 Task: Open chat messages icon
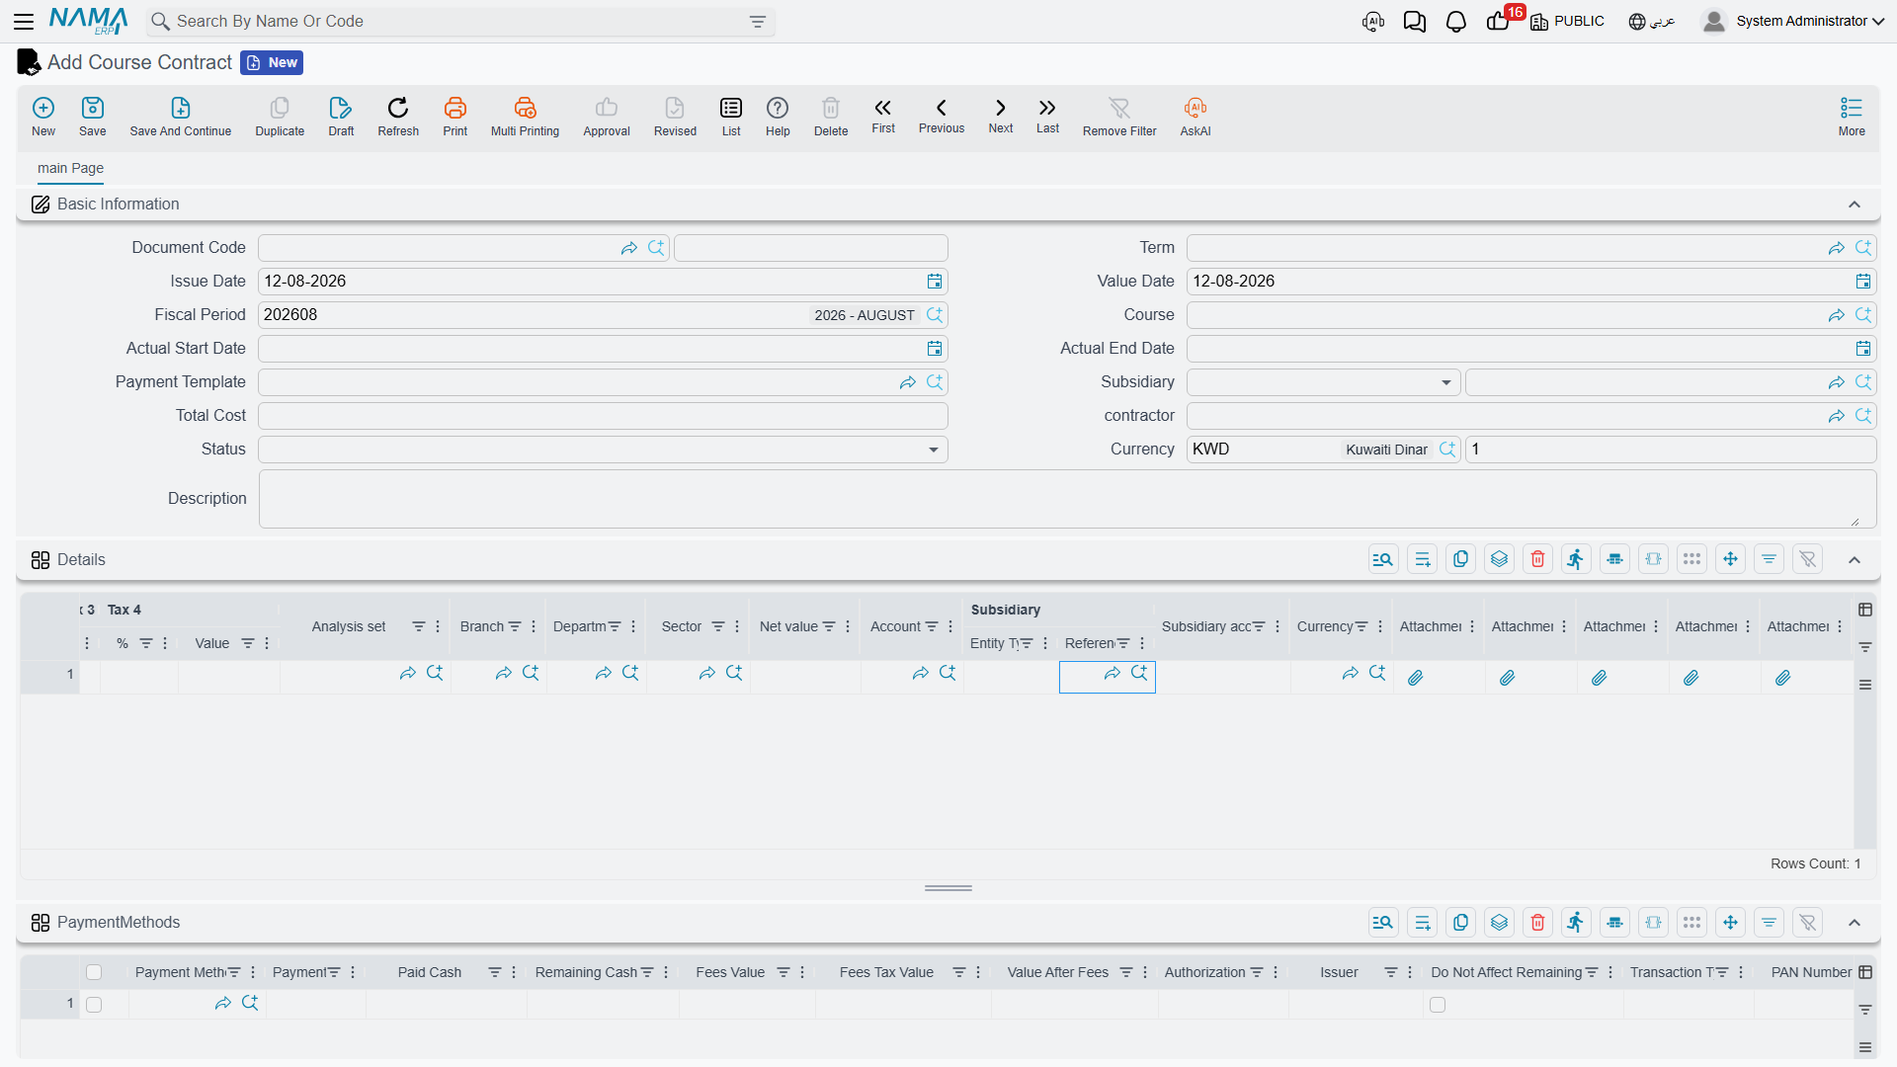click(1415, 21)
